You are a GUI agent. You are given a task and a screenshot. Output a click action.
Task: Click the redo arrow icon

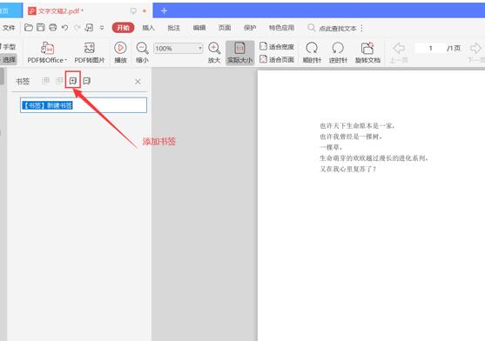[77, 28]
